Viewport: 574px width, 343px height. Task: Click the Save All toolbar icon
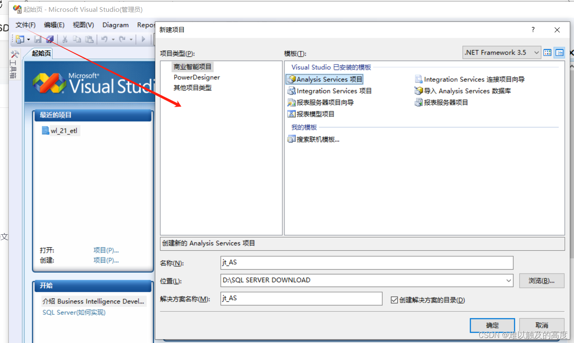tap(50, 39)
